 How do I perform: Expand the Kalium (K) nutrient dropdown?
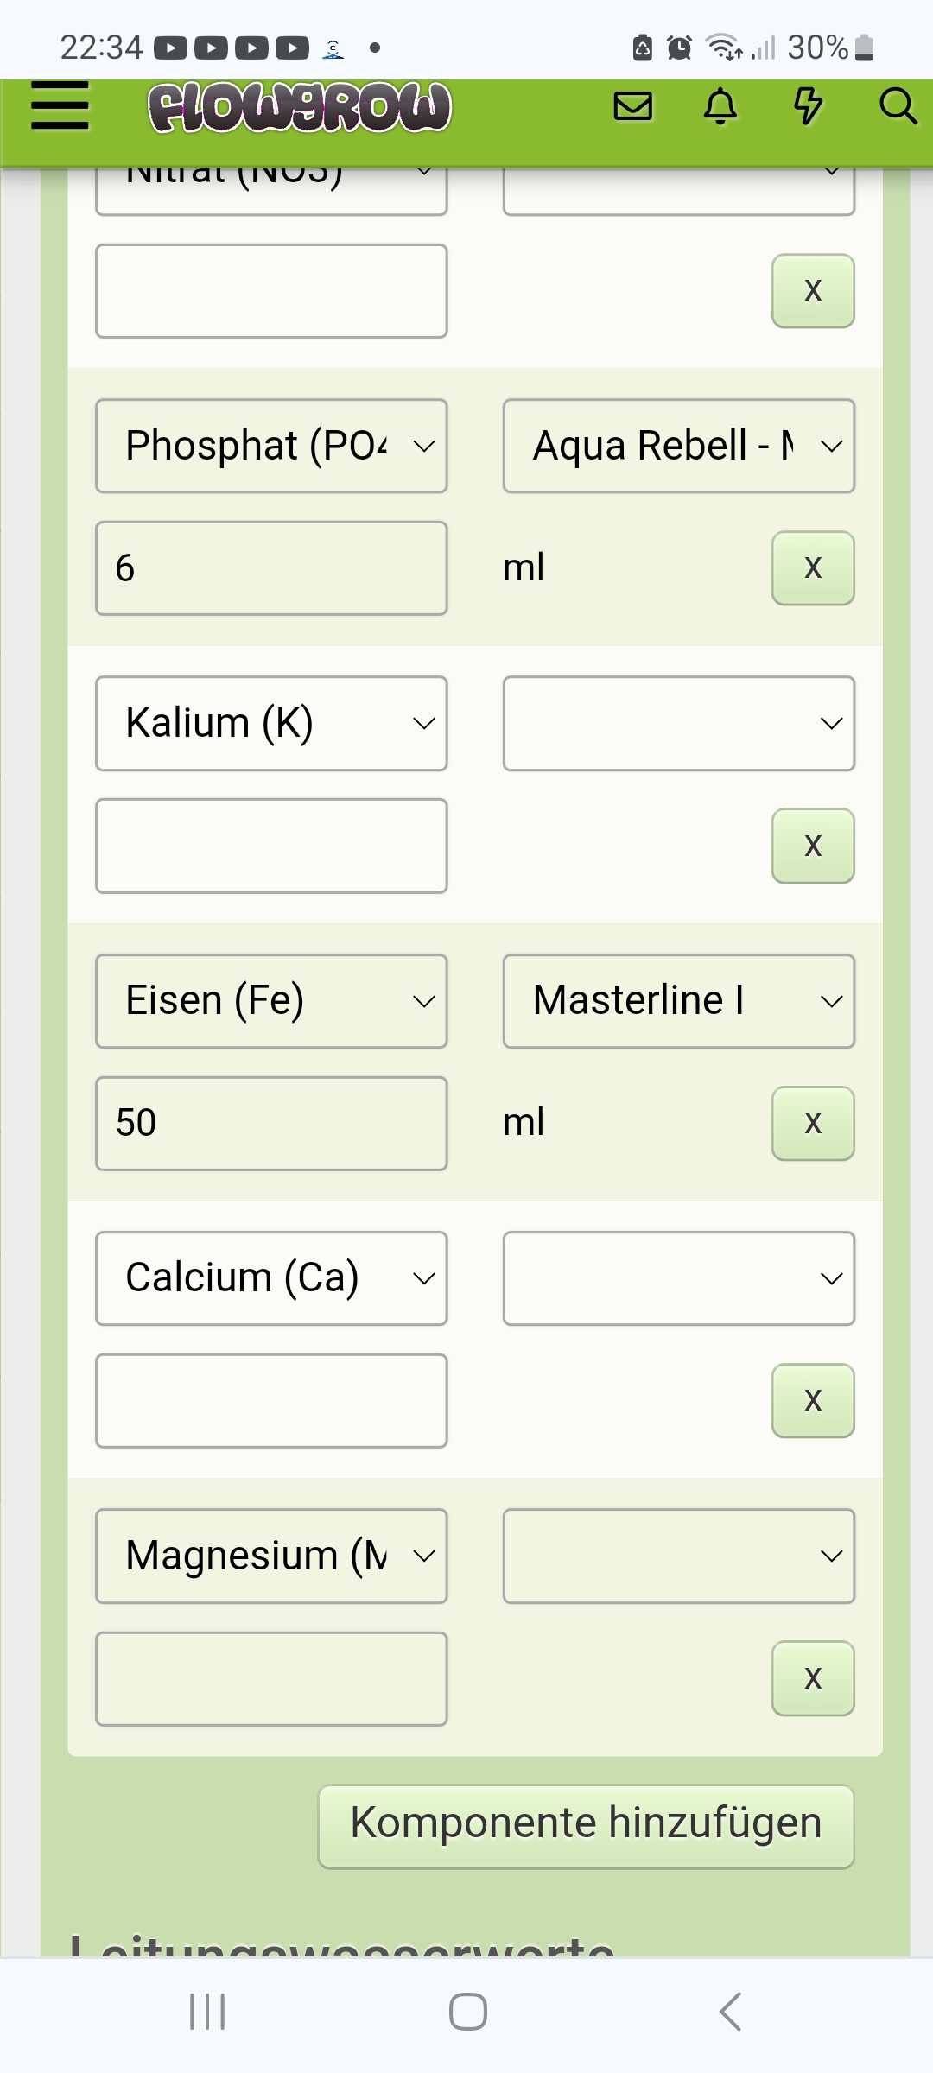point(271,723)
